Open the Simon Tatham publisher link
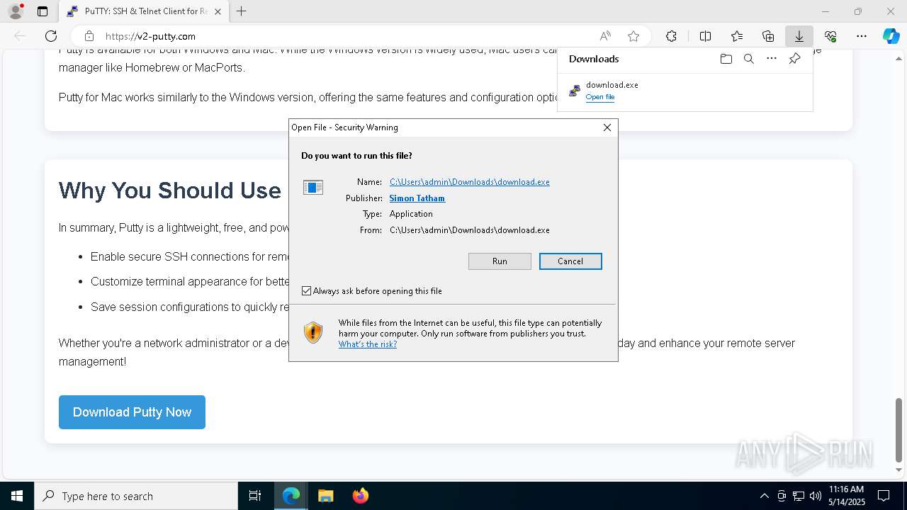 (x=417, y=198)
